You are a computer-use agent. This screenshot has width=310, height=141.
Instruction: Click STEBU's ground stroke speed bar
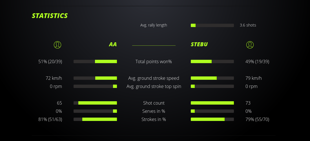coord(212,78)
